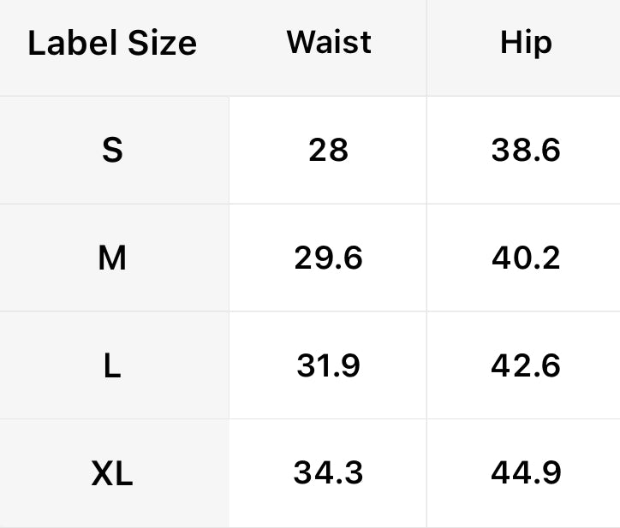Click the 44.9 hip measurement
The image size is (620, 528).
[525, 472]
